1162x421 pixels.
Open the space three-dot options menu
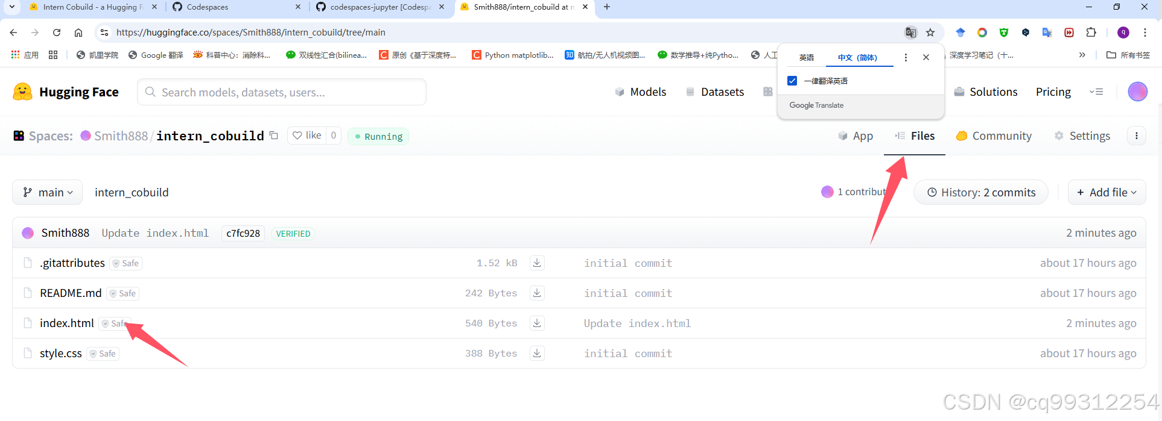coord(1137,136)
